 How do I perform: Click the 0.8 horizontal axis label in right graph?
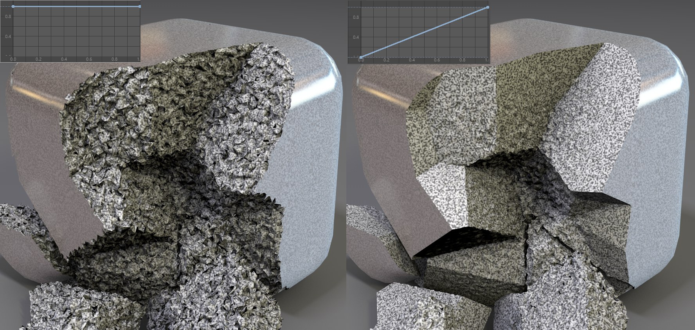coord(463,60)
